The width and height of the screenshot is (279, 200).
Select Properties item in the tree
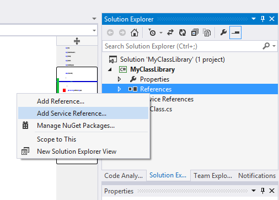154,79
